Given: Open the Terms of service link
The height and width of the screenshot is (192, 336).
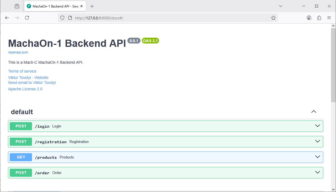Looking at the screenshot, I should (22, 71).
